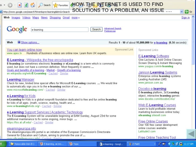196x147 pixels.
Task: Click the e-learning search input field
Action: [59, 30]
